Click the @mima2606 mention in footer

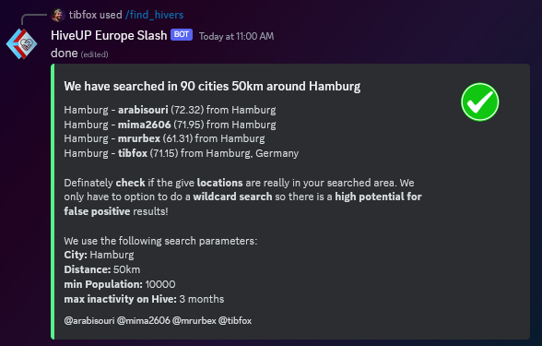tap(144, 321)
